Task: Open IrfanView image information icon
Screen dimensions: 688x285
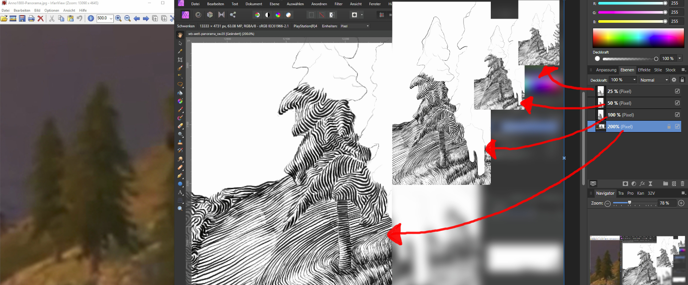Action: click(x=91, y=18)
